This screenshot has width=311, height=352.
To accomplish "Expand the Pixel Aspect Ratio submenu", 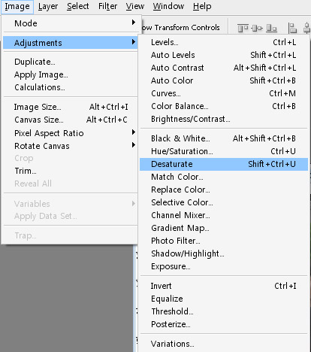I will (x=71, y=133).
